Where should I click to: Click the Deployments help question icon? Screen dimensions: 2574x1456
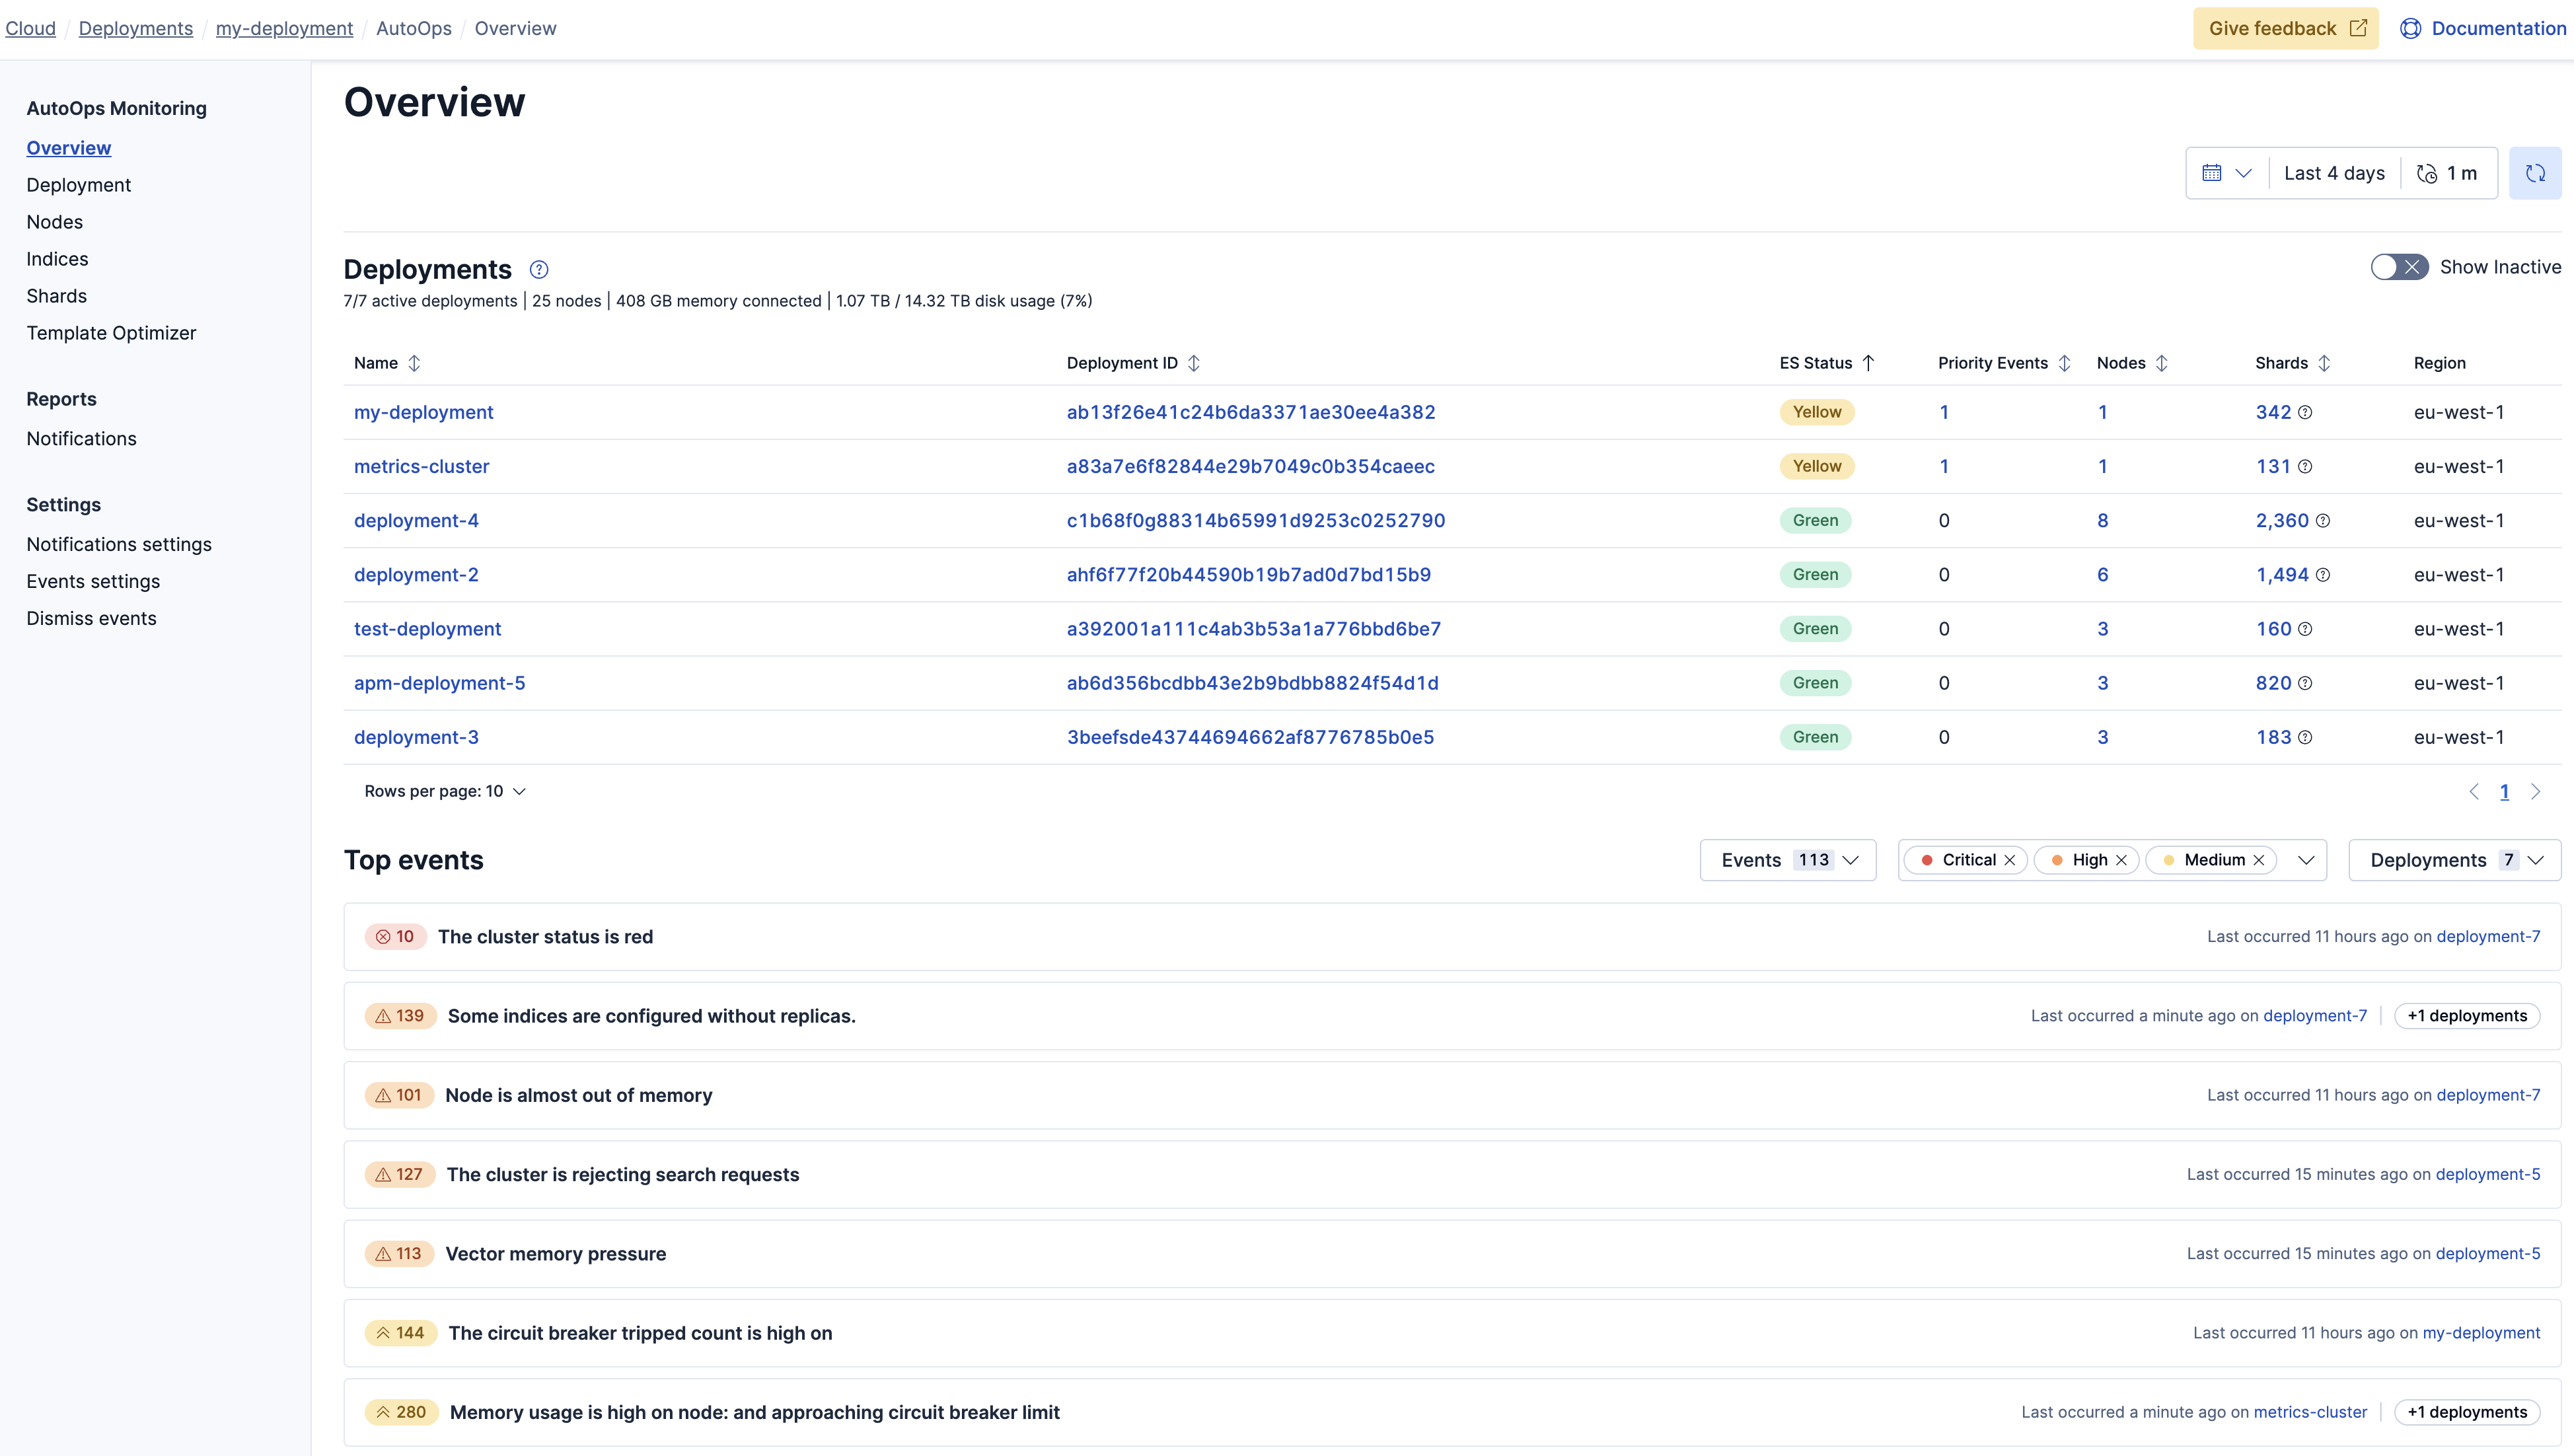tap(539, 269)
